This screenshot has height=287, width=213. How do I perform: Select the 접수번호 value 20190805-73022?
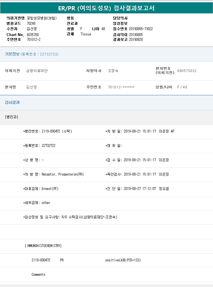tap(141, 29)
